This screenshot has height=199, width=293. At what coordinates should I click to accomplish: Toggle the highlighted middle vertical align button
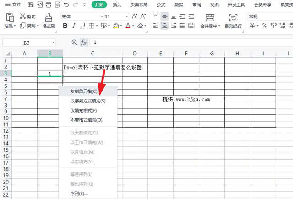tap(164, 16)
